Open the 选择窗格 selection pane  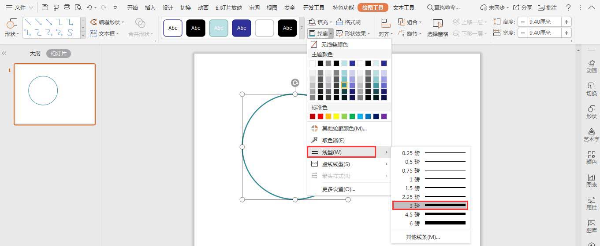[438, 28]
